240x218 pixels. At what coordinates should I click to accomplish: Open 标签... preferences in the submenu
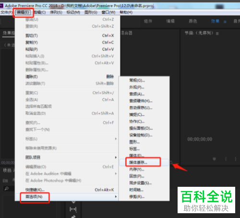pyautogui.click(x=144, y=149)
